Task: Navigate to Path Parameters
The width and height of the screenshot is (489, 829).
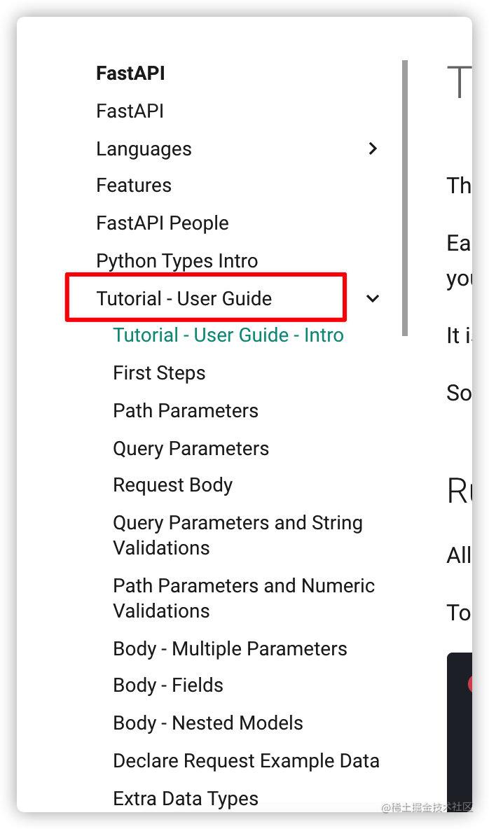Action: pyautogui.click(x=185, y=410)
